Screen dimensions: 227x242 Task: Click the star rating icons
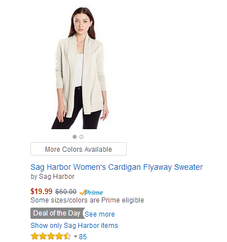click(51, 236)
